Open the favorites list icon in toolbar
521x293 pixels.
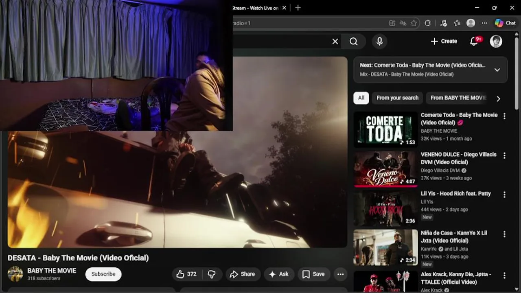(x=457, y=23)
